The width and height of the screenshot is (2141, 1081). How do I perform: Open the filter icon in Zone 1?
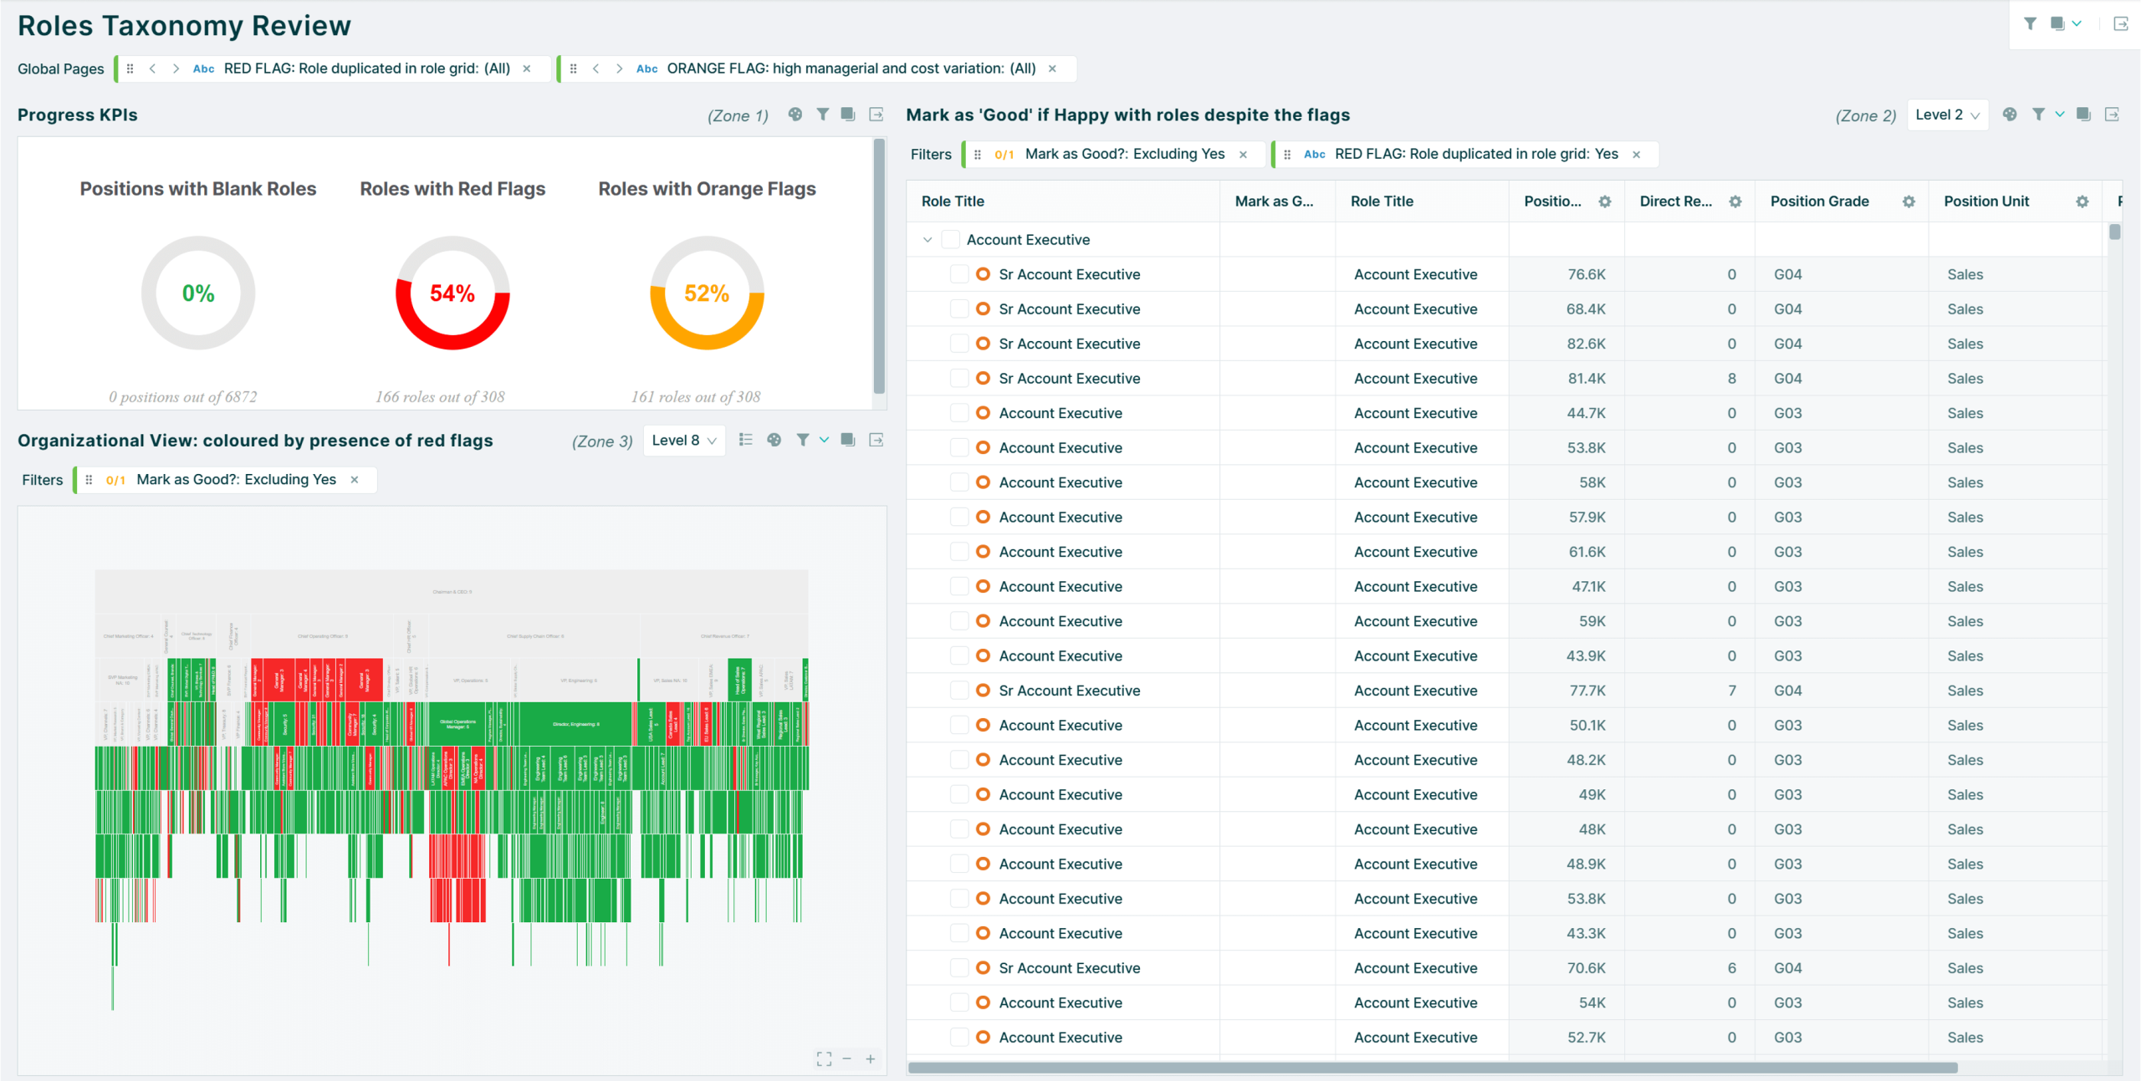coord(823,115)
